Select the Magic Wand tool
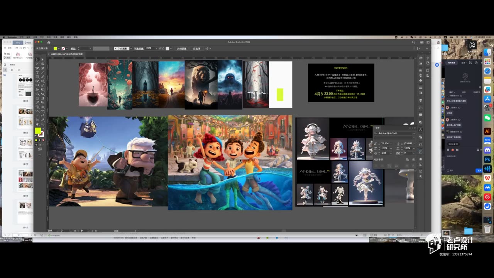This screenshot has width=494, height=278. [37, 64]
